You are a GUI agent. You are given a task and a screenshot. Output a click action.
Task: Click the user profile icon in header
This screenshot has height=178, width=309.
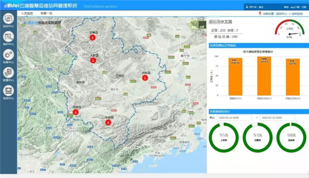247,7
